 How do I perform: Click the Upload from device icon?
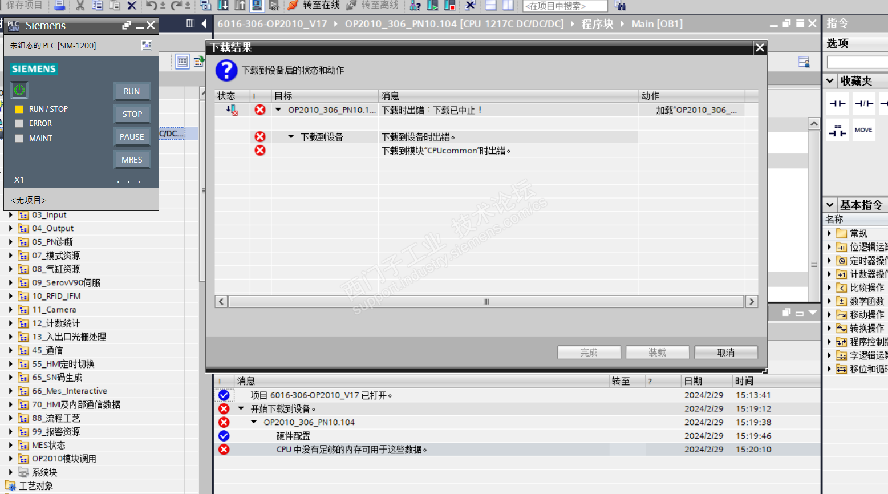point(240,6)
